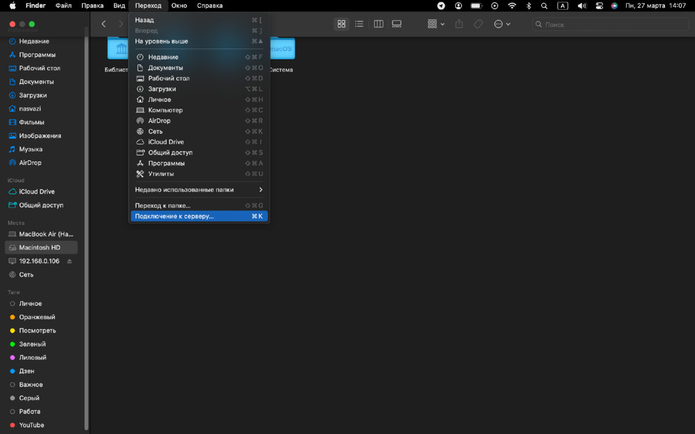Viewport: 695px width, 434px height.
Task: Click the Bluetooth icon in menu bar
Action: point(528,6)
